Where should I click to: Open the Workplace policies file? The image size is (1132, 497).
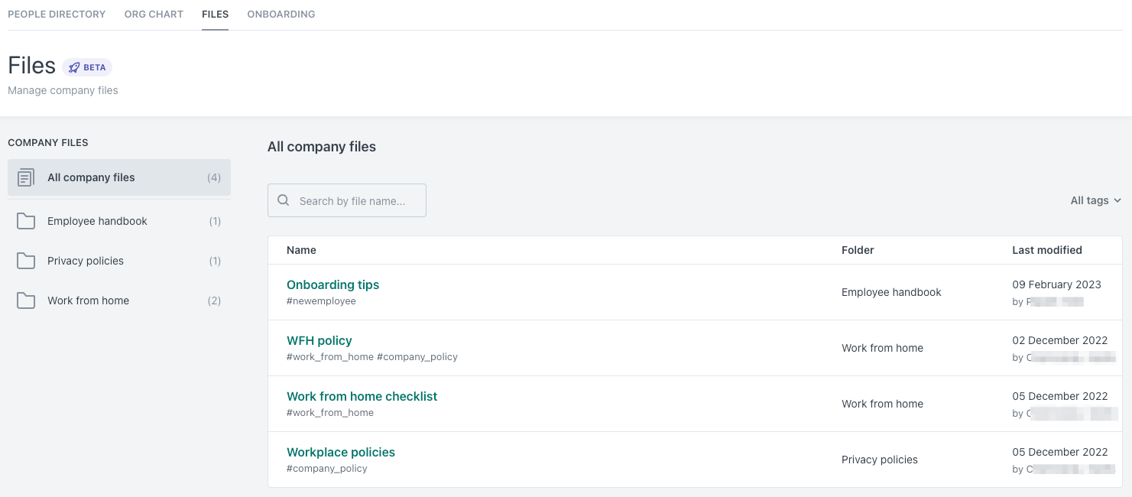[340, 452]
